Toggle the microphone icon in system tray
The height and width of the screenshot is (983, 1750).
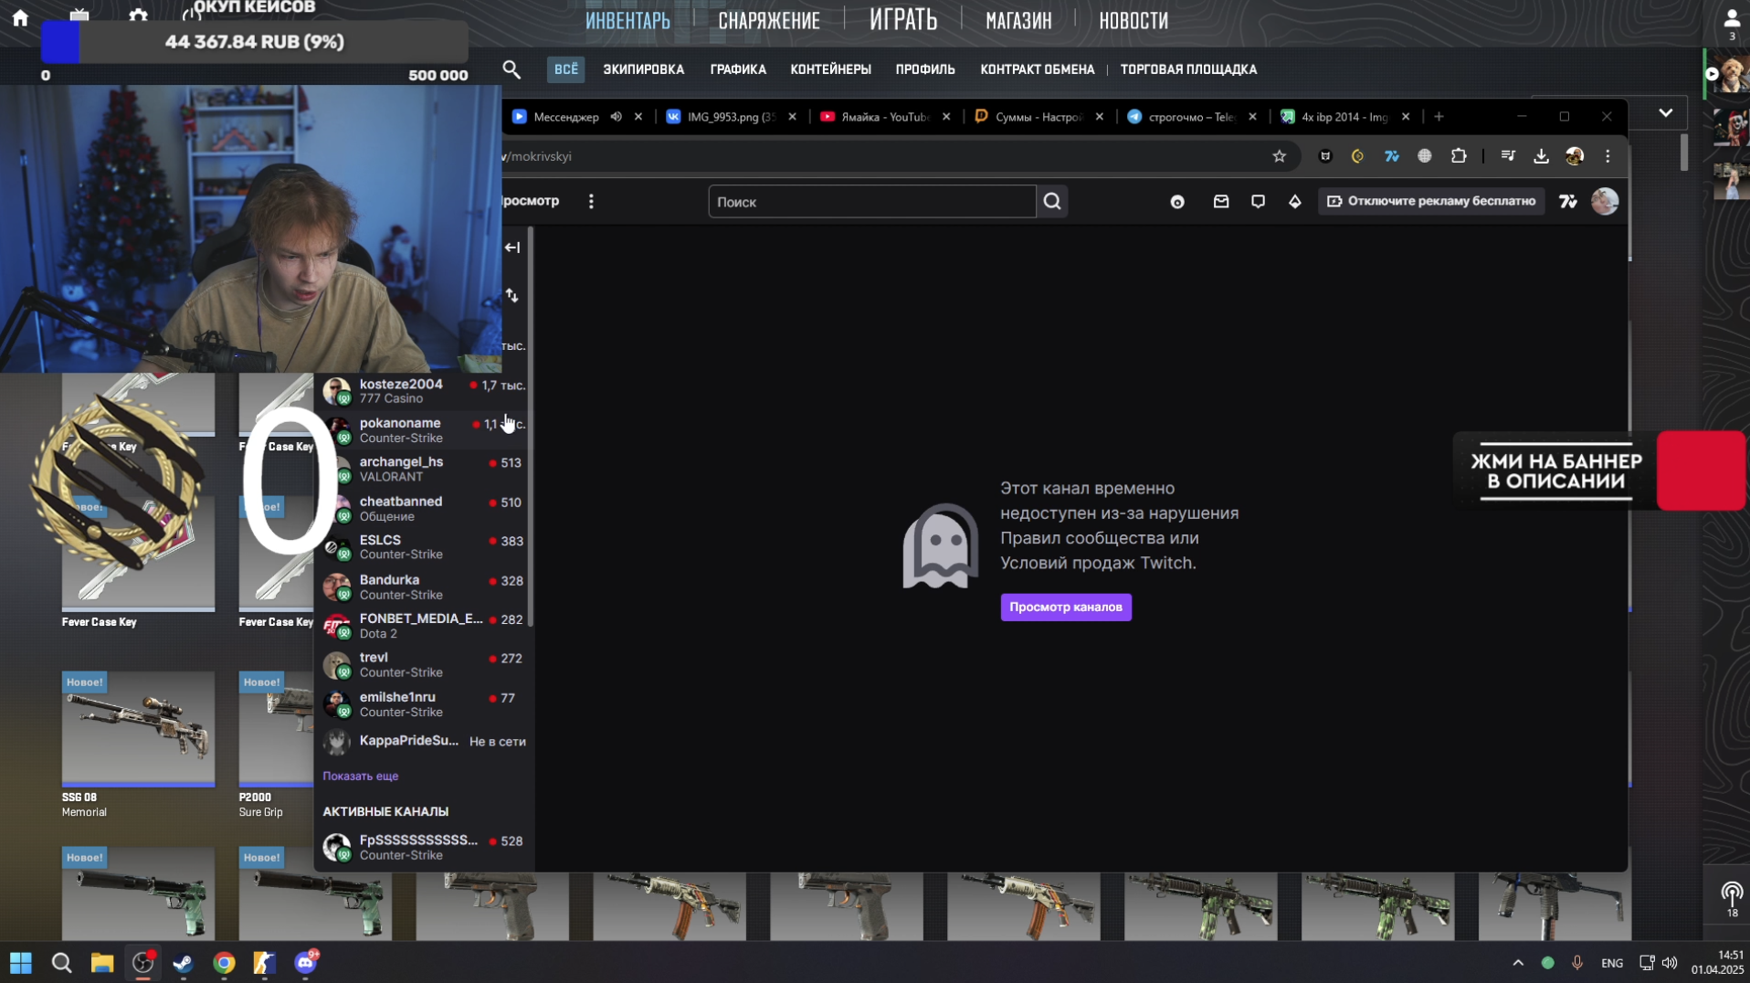coord(1577,963)
